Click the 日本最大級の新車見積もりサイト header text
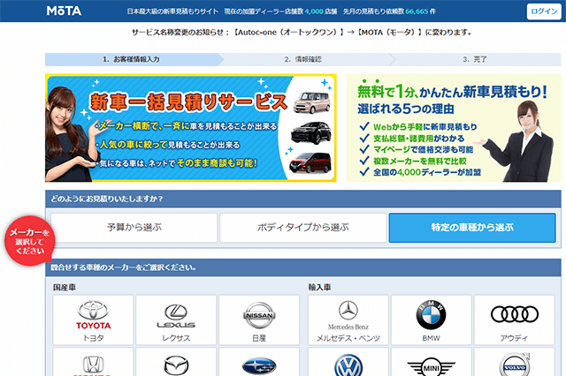Viewport: 566px width, 376px height. (172, 11)
